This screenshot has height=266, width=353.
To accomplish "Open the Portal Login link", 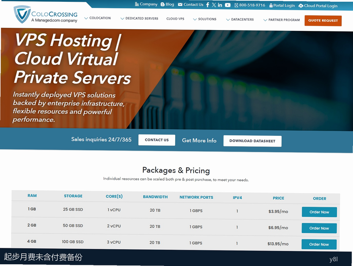I will click(284, 6).
